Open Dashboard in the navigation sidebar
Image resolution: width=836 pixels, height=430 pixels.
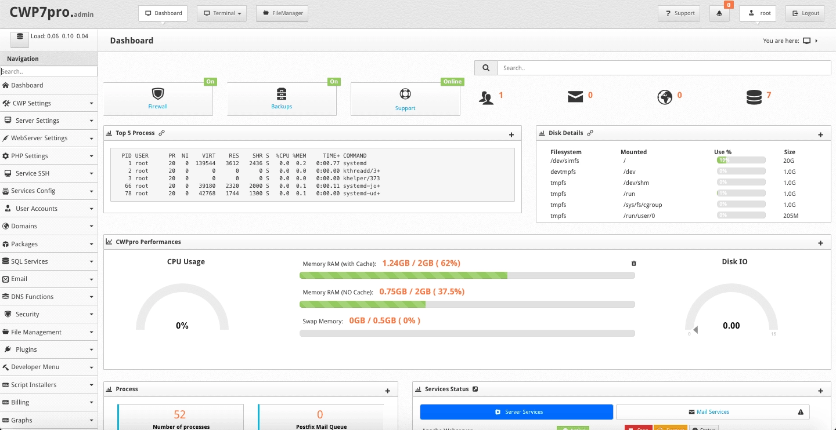tap(49, 85)
